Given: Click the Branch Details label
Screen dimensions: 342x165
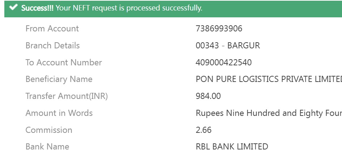Looking at the screenshot, I should pos(52,45).
